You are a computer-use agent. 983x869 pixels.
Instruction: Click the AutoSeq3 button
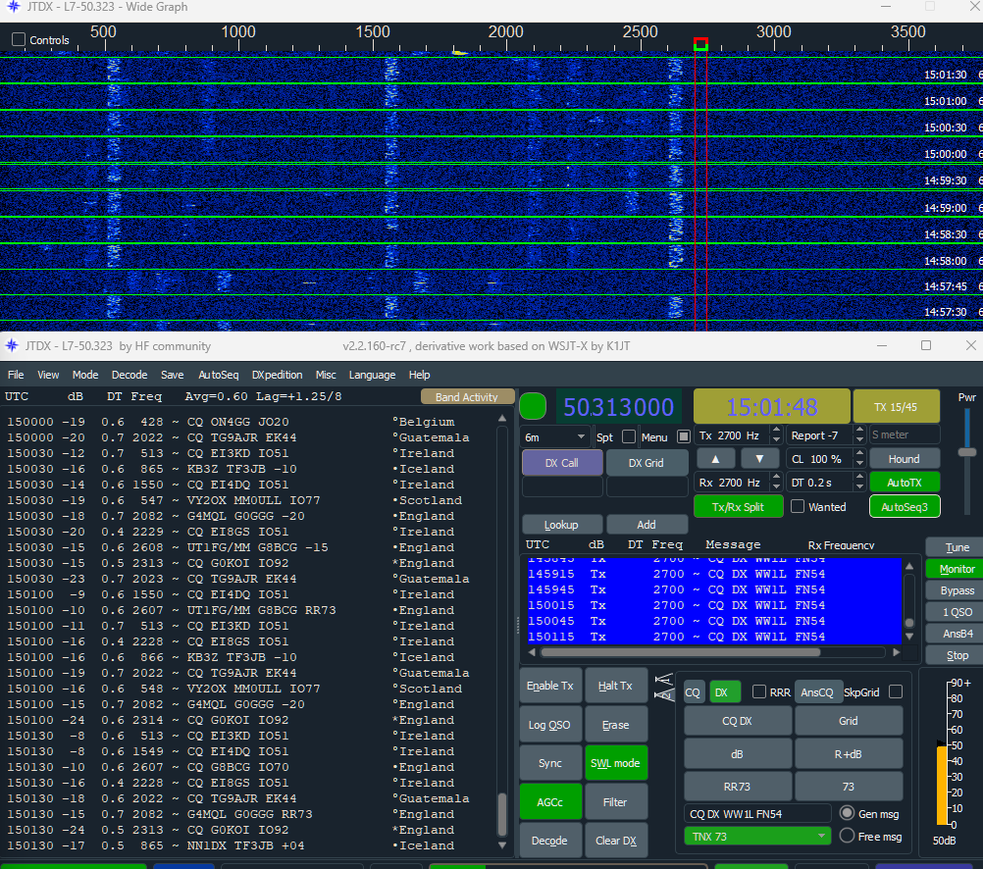(904, 507)
